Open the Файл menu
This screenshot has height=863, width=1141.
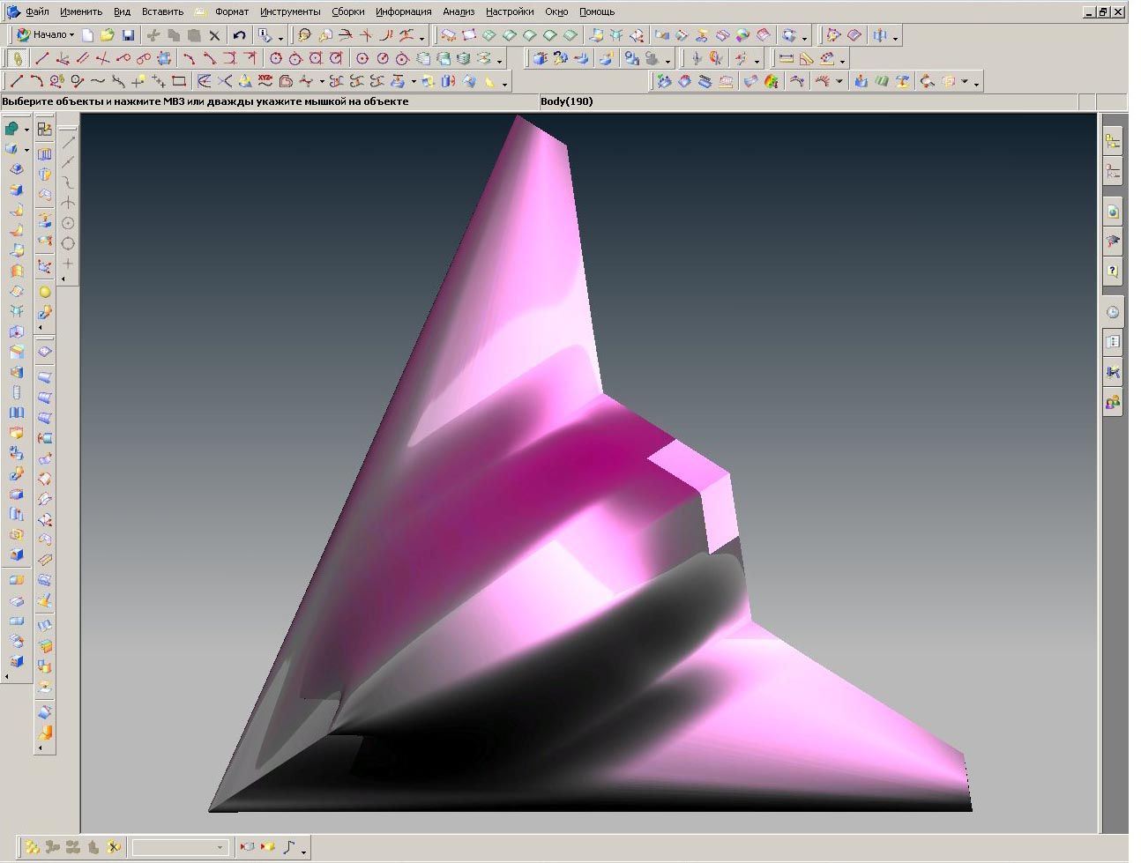(x=37, y=11)
